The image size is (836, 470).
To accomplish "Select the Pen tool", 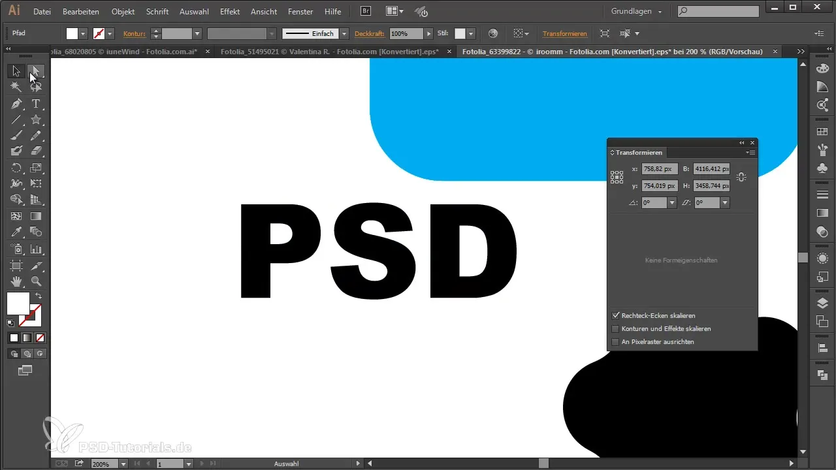I will coord(16,104).
